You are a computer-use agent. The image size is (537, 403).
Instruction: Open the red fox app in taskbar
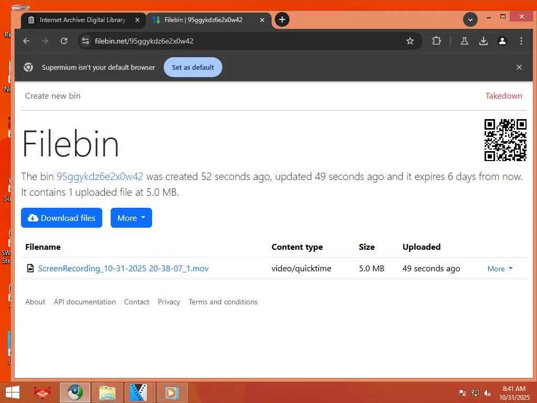point(42,393)
